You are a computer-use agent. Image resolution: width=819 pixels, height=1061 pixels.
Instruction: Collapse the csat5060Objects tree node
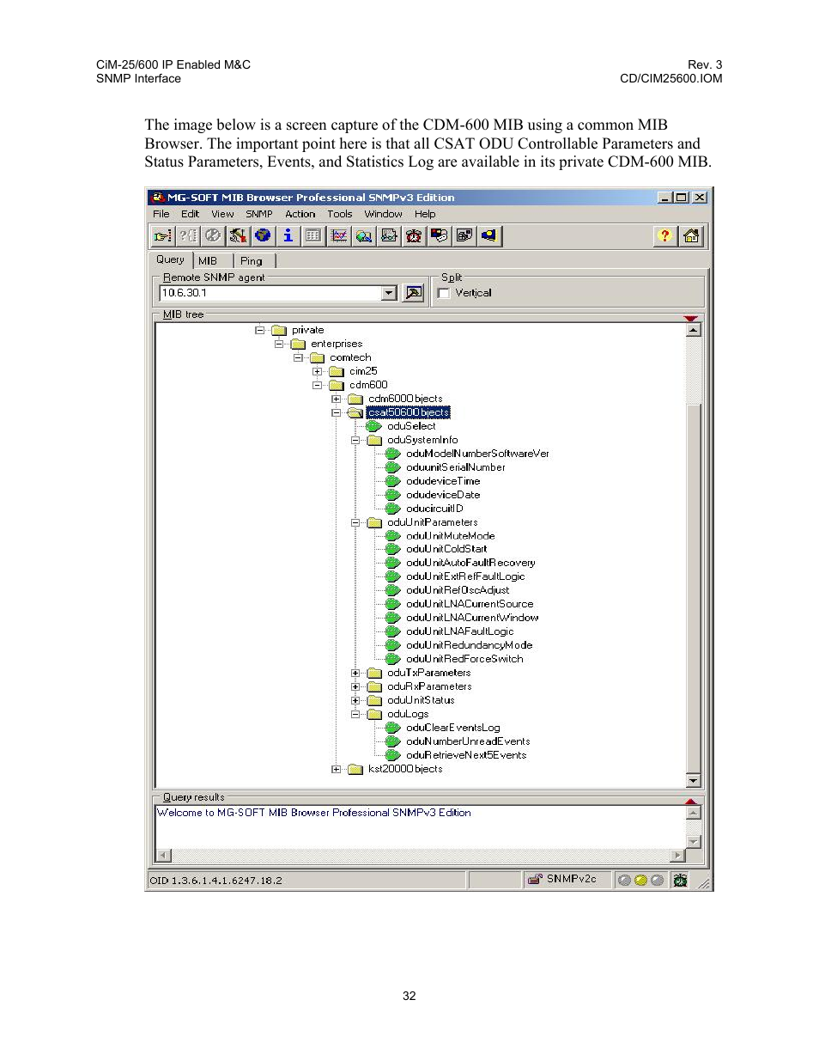(336, 412)
